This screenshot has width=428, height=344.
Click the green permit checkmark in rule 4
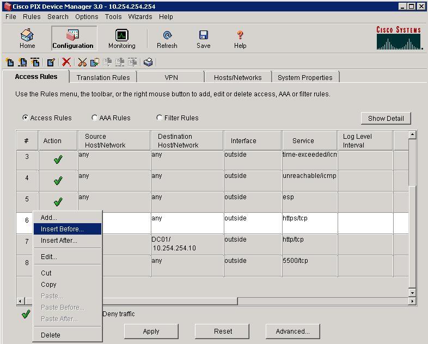(58, 181)
